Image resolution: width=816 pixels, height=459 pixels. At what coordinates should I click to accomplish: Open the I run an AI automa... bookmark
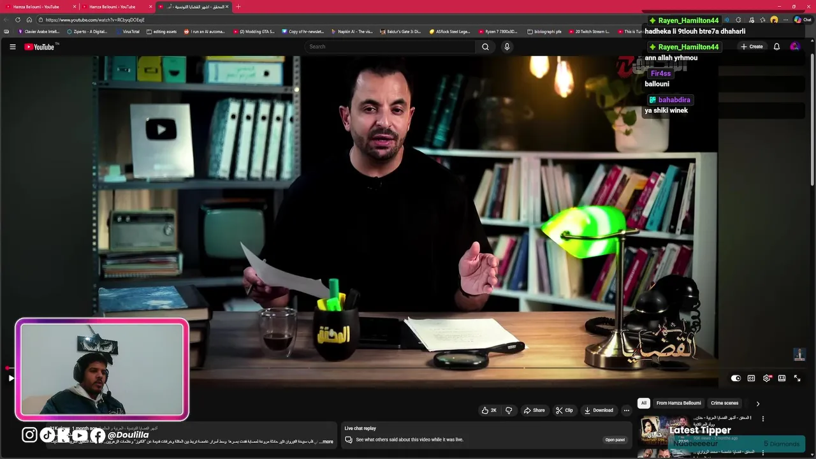205,31
